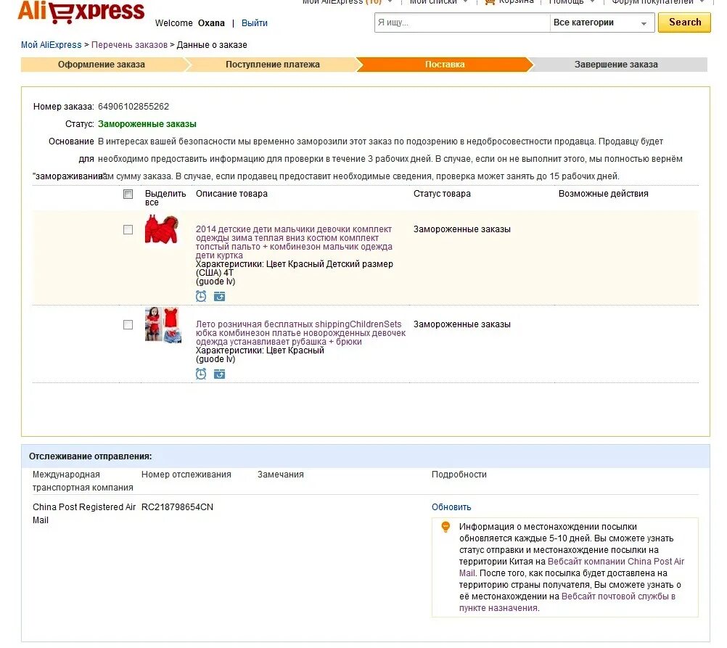Click China Post Registered Air Mail carrier text

[84, 514]
